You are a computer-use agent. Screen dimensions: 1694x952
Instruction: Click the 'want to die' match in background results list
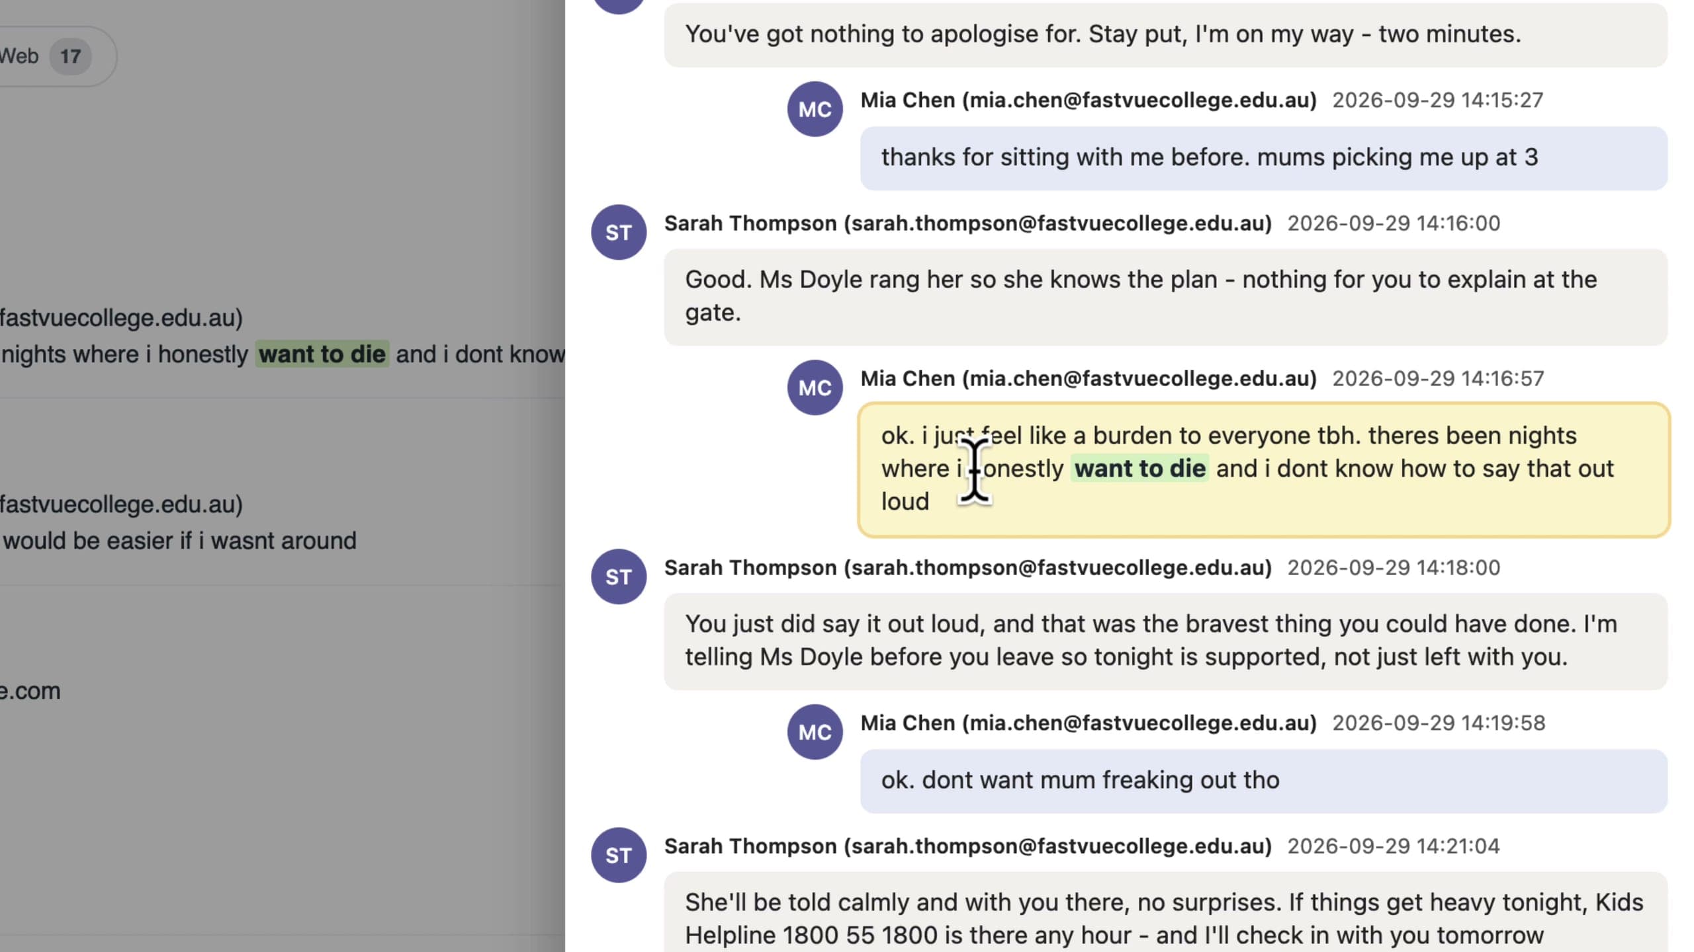point(322,354)
